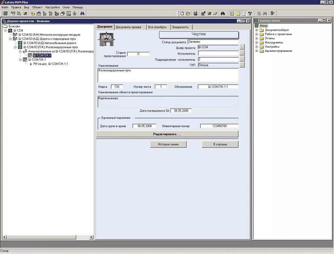The width and height of the screenshot is (334, 254).
Task: Click the folder search magnifier toolbar icon
Action: click(x=39, y=14)
